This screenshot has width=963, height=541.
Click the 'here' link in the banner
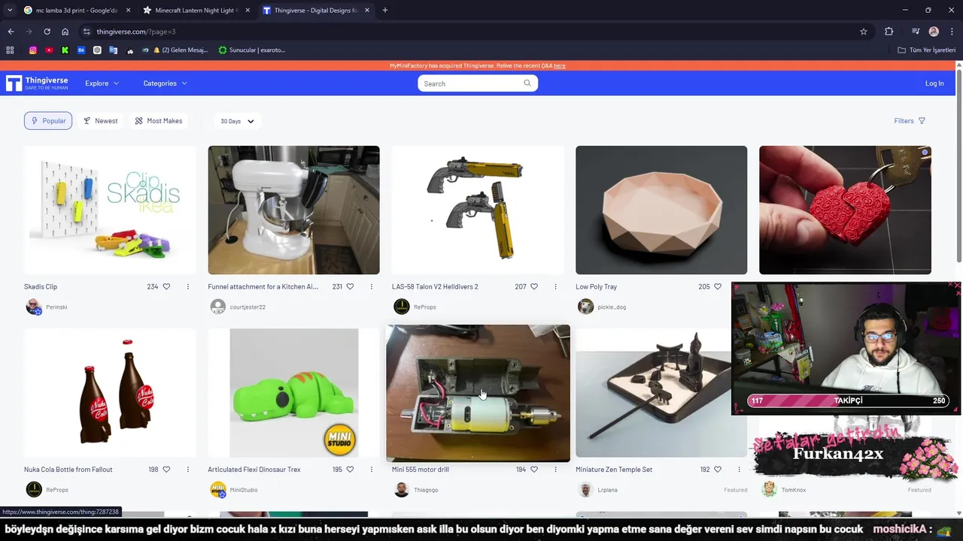click(x=560, y=66)
